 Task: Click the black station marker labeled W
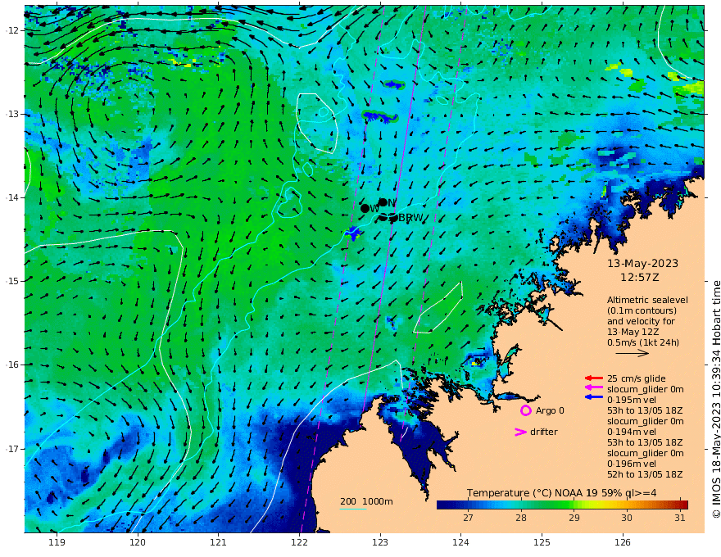point(365,208)
